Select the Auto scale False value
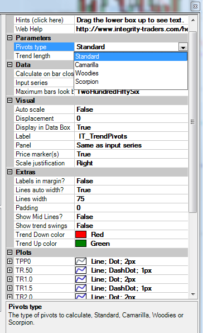 pos(132,110)
